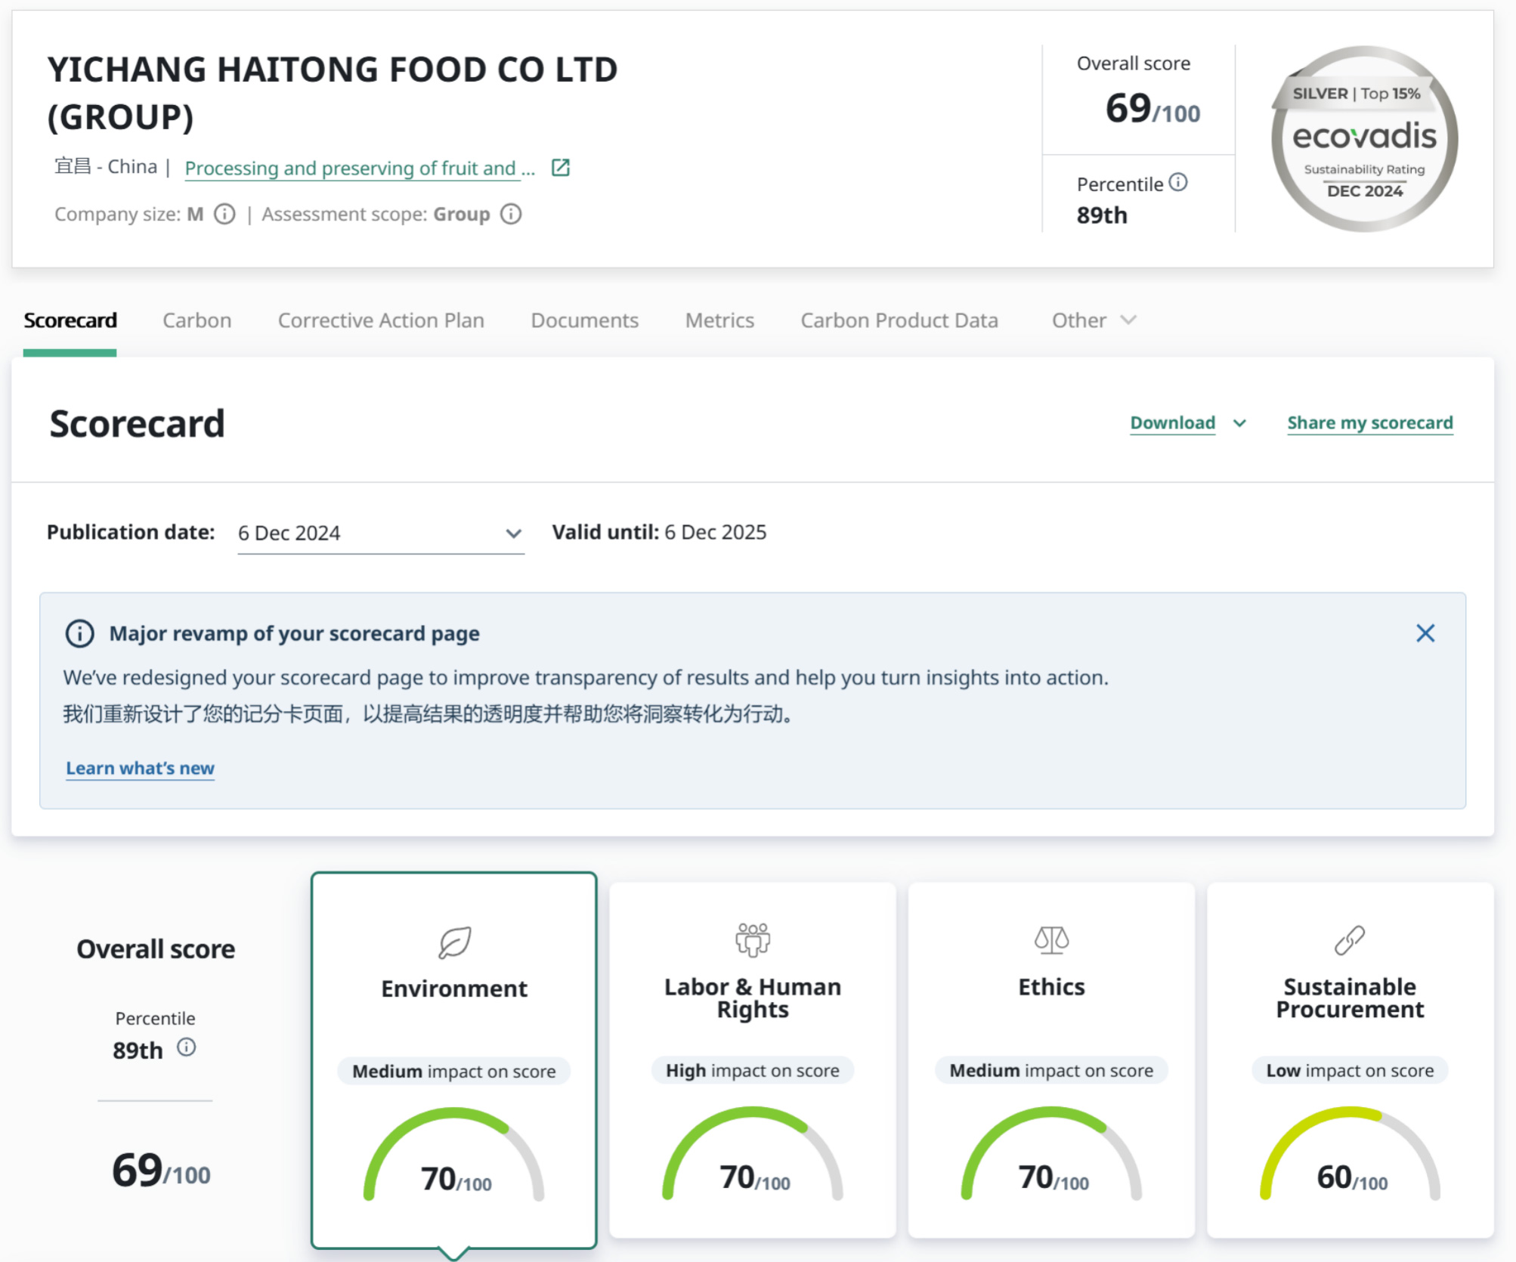
Task: Click company name Yichang Haitong Food heading
Action: click(x=333, y=93)
